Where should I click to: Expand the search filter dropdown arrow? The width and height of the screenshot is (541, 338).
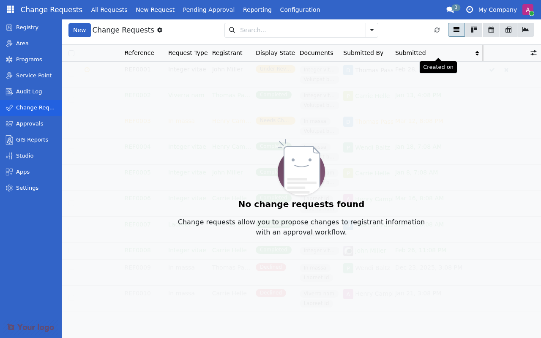coord(372,30)
